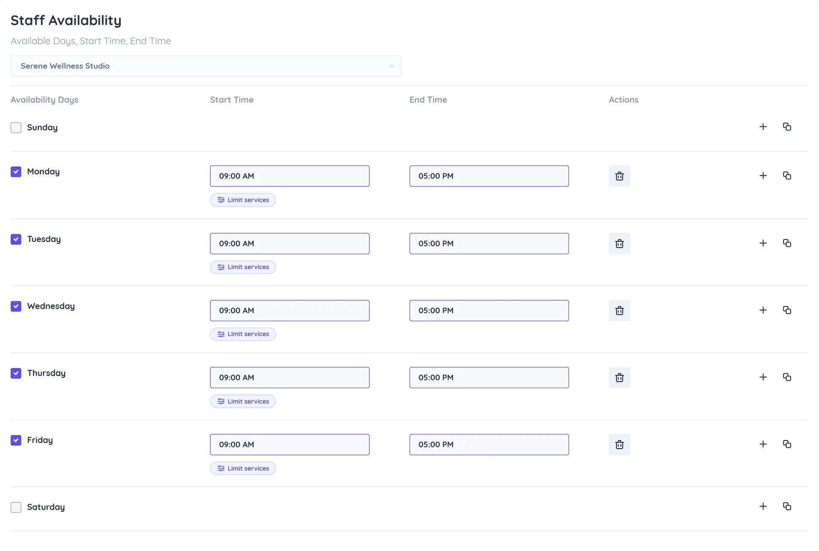The width and height of the screenshot is (819, 551).
Task: Duplicate Friday's hours
Action: pos(787,444)
